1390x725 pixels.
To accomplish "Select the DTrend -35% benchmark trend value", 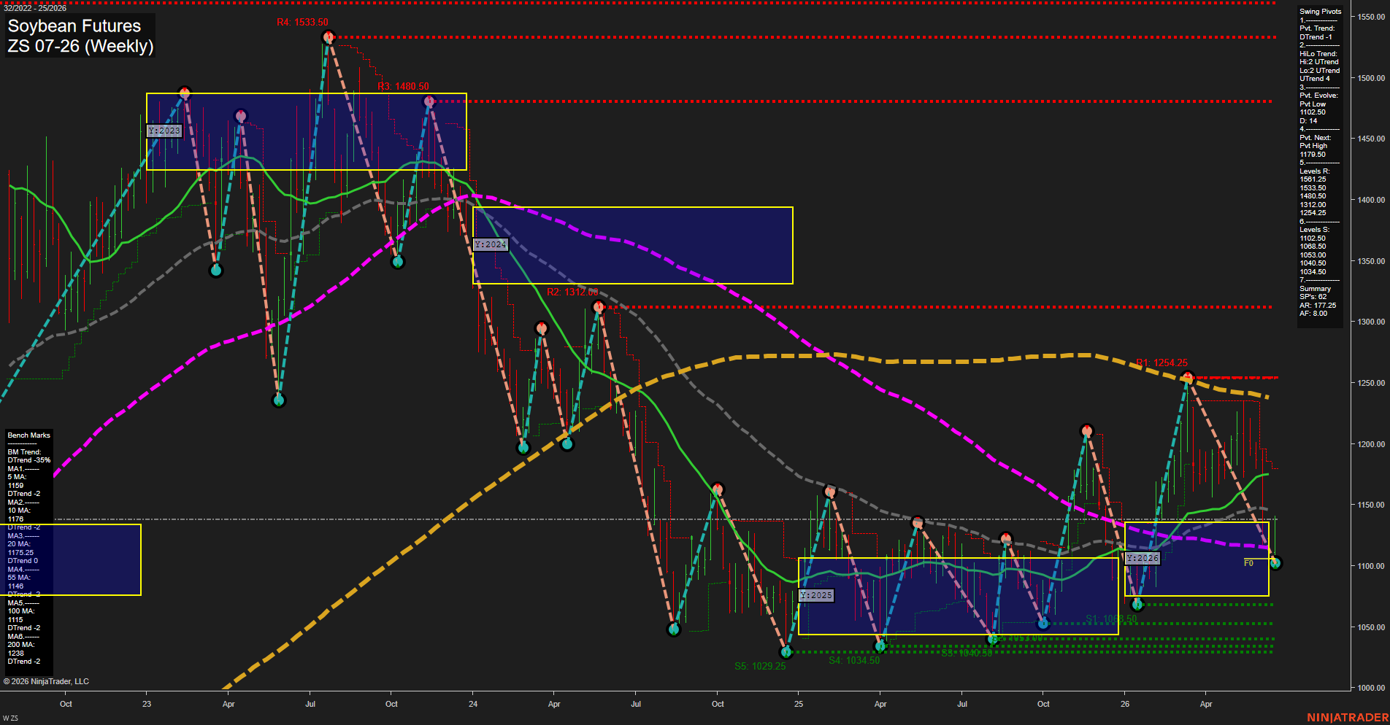I will coord(29,460).
